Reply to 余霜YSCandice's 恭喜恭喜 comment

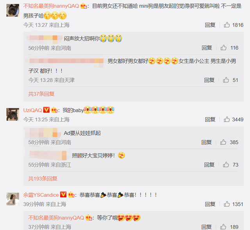pyautogui.click(x=210, y=204)
